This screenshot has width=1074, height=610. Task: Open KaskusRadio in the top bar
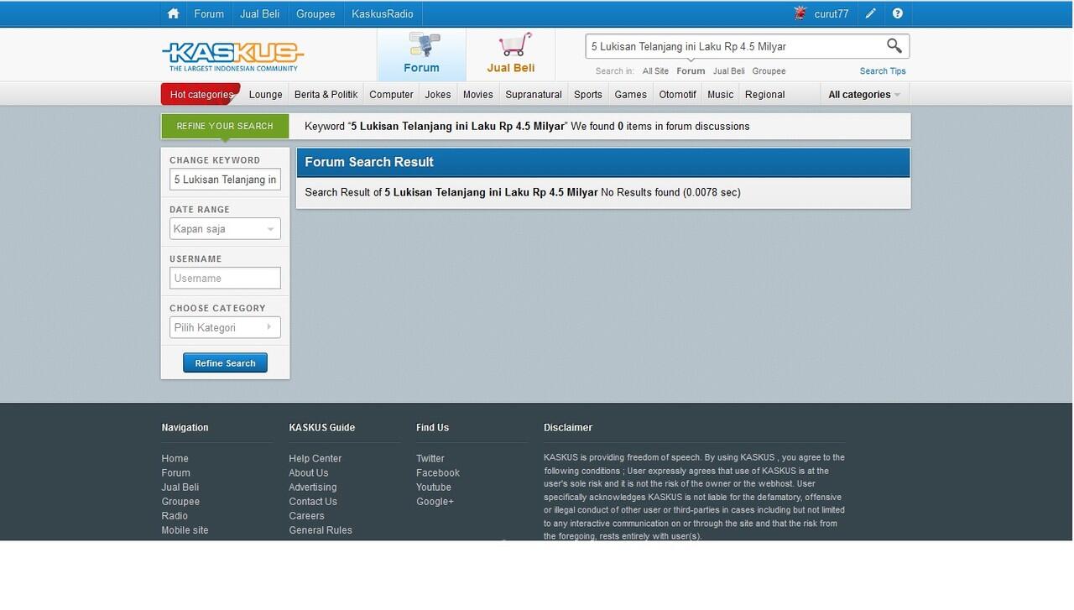(383, 13)
